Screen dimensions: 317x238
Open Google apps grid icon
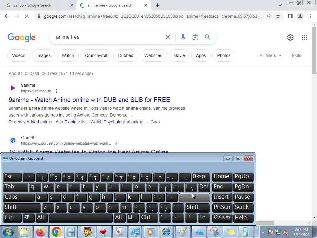pos(305,37)
